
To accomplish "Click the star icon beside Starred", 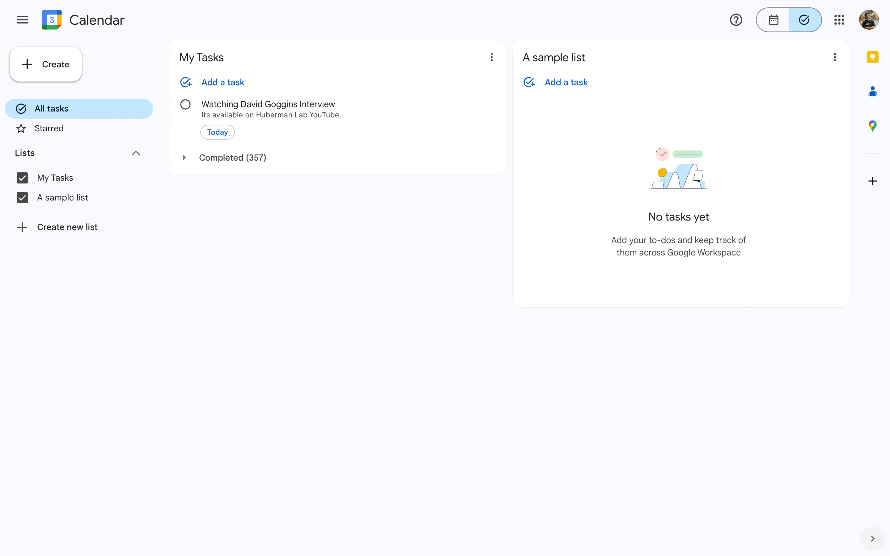I will point(21,128).
